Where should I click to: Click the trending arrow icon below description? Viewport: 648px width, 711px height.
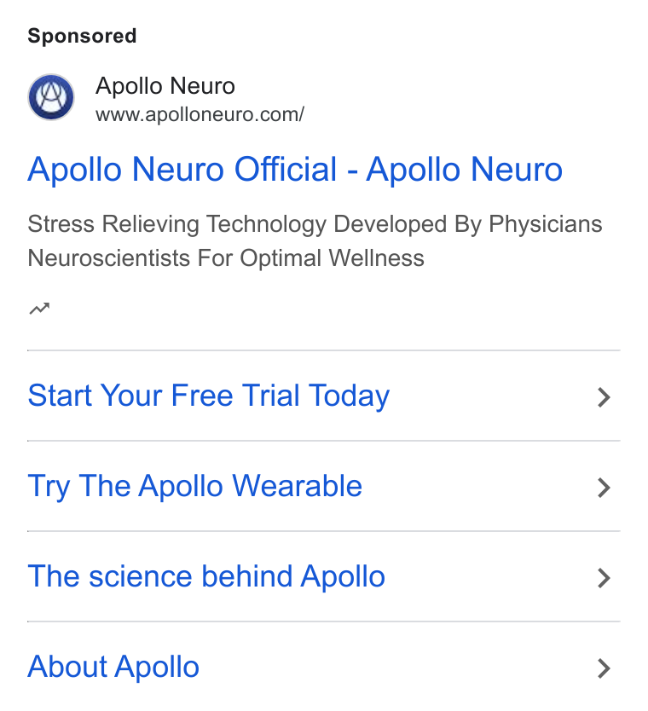(x=39, y=309)
